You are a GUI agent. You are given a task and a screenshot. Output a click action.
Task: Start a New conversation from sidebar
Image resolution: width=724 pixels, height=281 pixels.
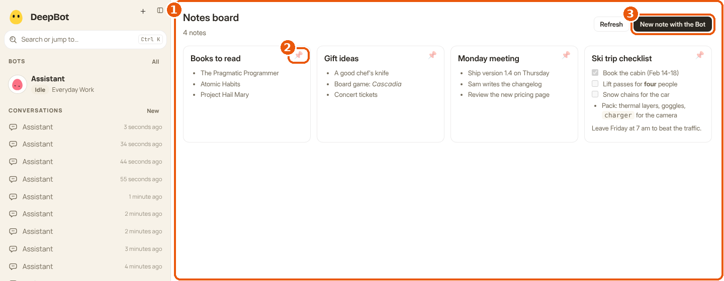(153, 111)
